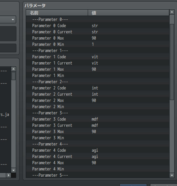Select the ---Parameter 4--- row

click(98, 144)
